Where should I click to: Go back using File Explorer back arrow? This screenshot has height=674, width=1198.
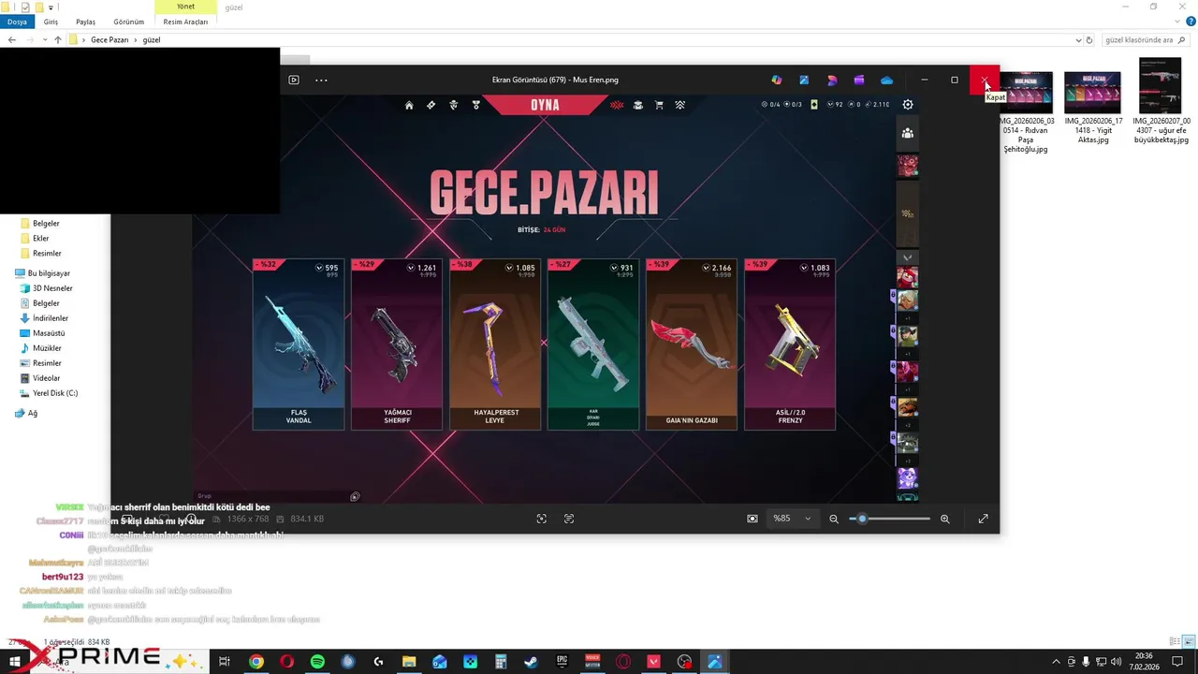pos(11,40)
